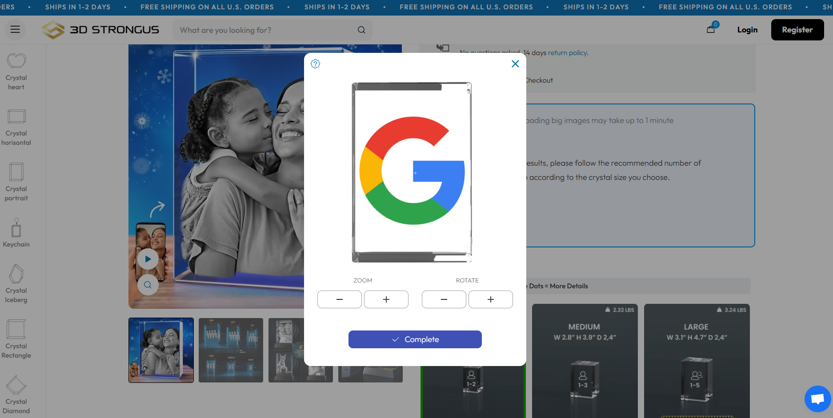Open the shopping cart
The height and width of the screenshot is (418, 833).
click(710, 28)
